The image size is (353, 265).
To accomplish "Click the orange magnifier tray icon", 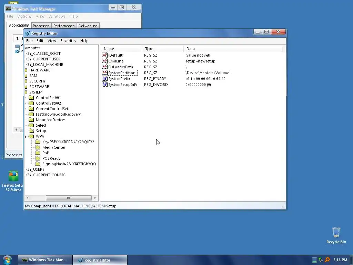I will pyautogui.click(x=327, y=260).
